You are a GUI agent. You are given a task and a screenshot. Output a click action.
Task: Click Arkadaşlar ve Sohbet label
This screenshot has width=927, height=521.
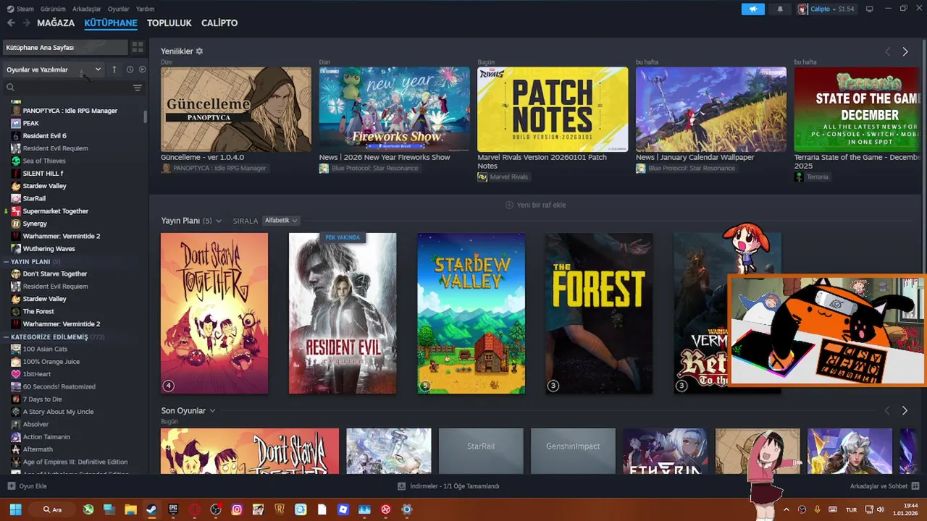click(878, 486)
